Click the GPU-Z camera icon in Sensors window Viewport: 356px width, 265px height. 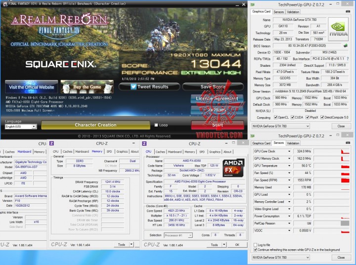(348, 143)
